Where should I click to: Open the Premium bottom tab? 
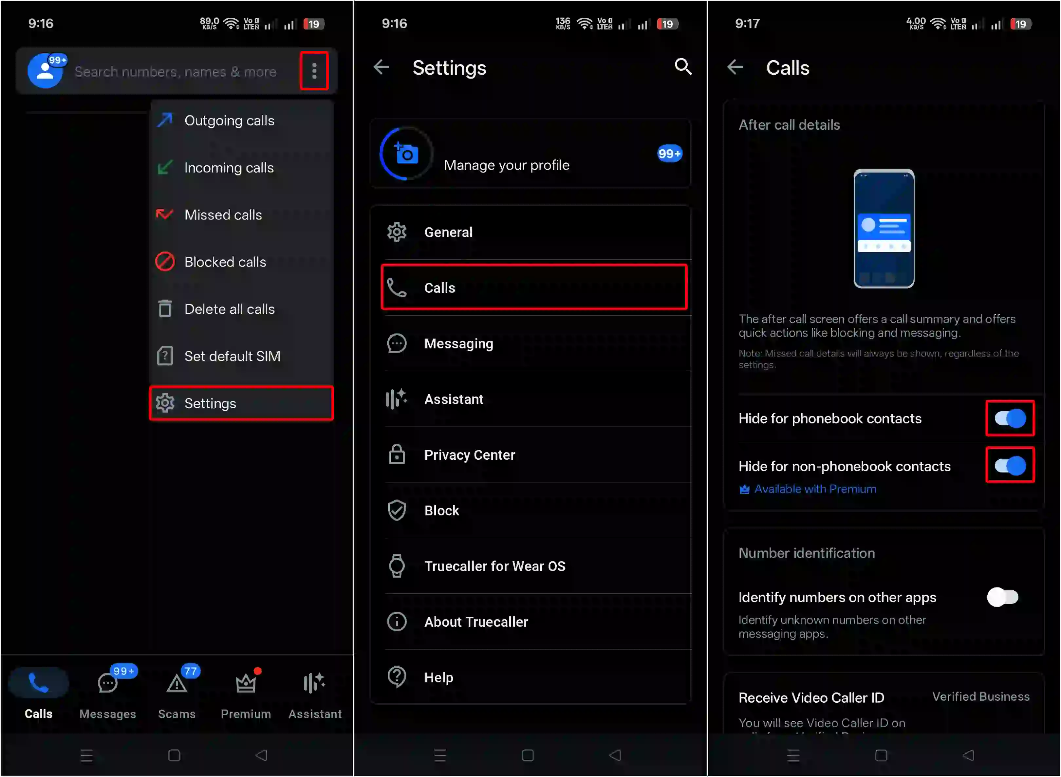246,694
